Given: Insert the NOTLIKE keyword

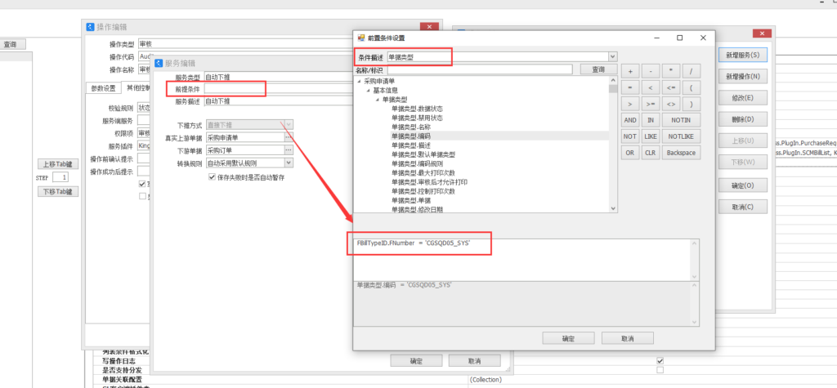Looking at the screenshot, I should coord(681,136).
